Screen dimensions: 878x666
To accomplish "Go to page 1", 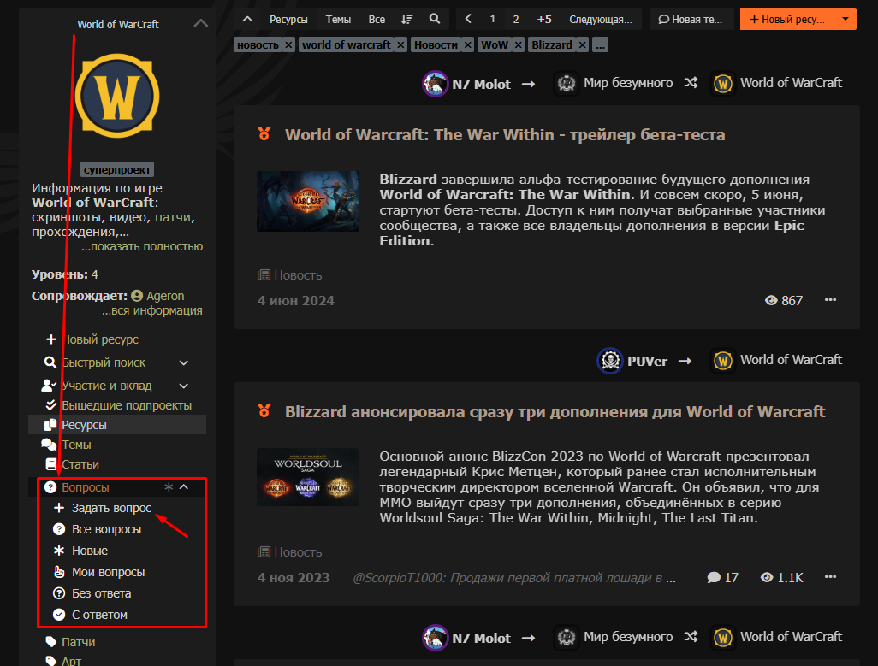I will pos(492,19).
